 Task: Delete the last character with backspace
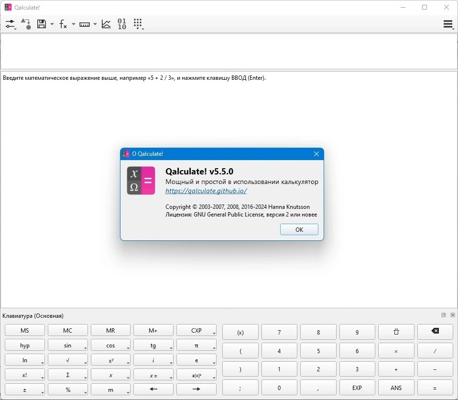(x=435, y=332)
